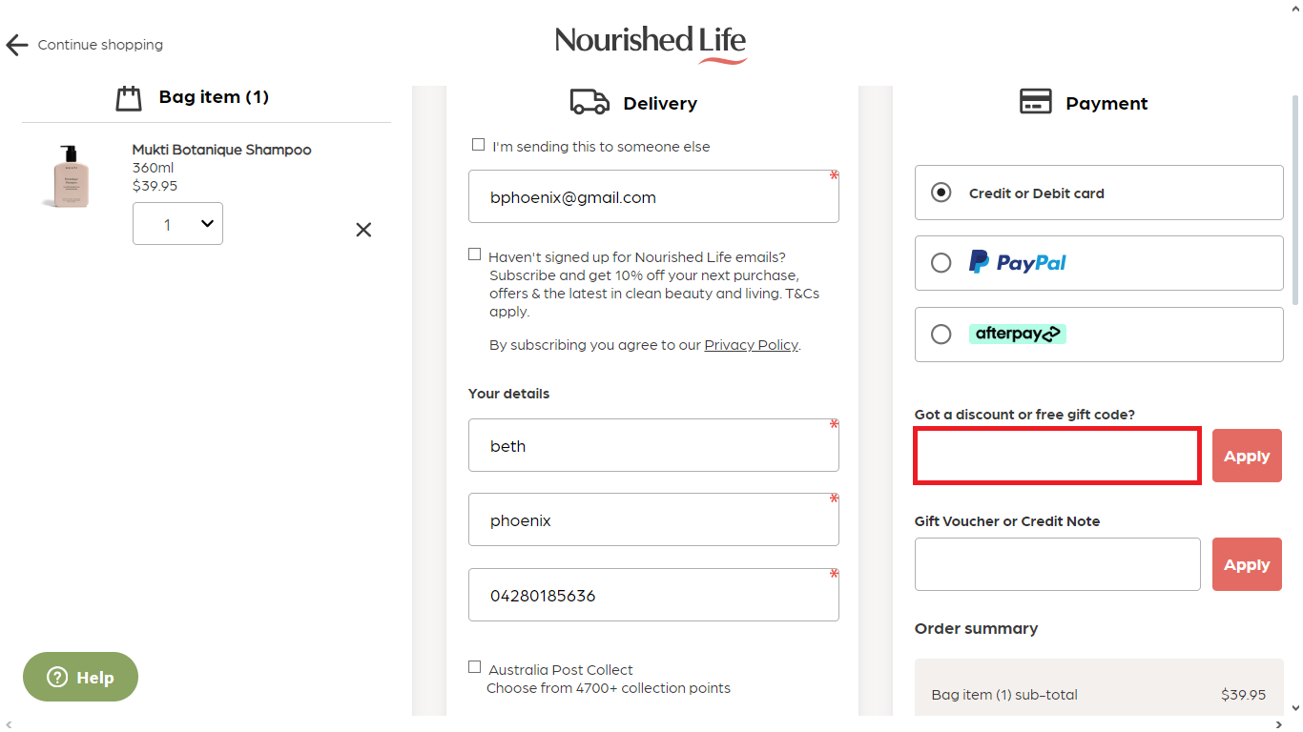This screenshot has width=1303, height=732.
Task: Click the shampoo product thumbnail
Action: [x=68, y=176]
